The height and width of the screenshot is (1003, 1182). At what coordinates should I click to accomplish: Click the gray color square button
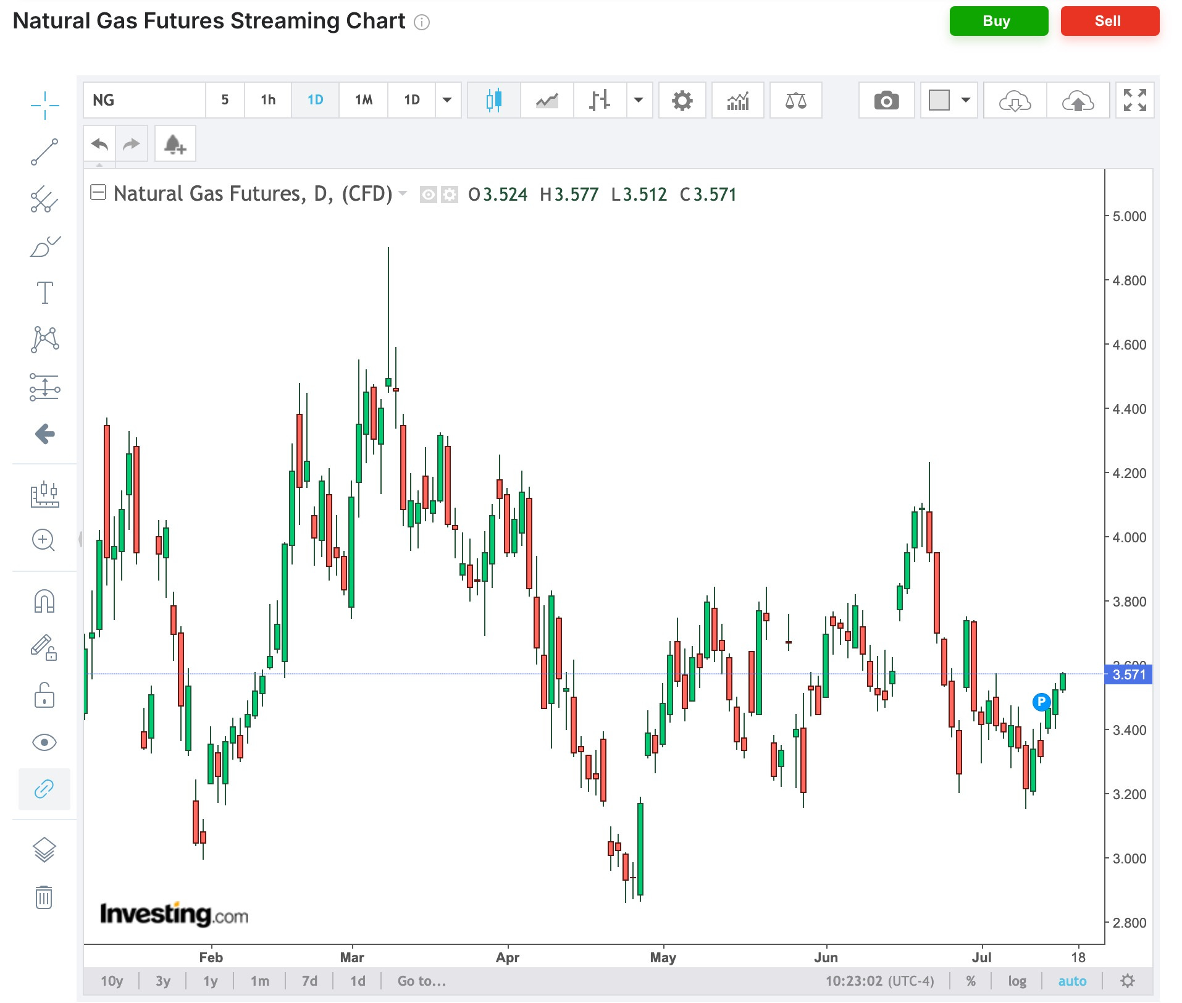tap(939, 100)
